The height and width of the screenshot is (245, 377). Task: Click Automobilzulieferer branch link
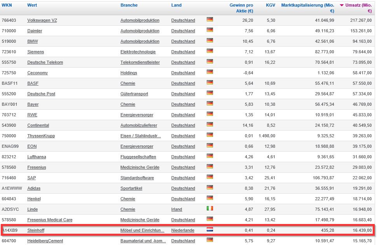point(139,125)
